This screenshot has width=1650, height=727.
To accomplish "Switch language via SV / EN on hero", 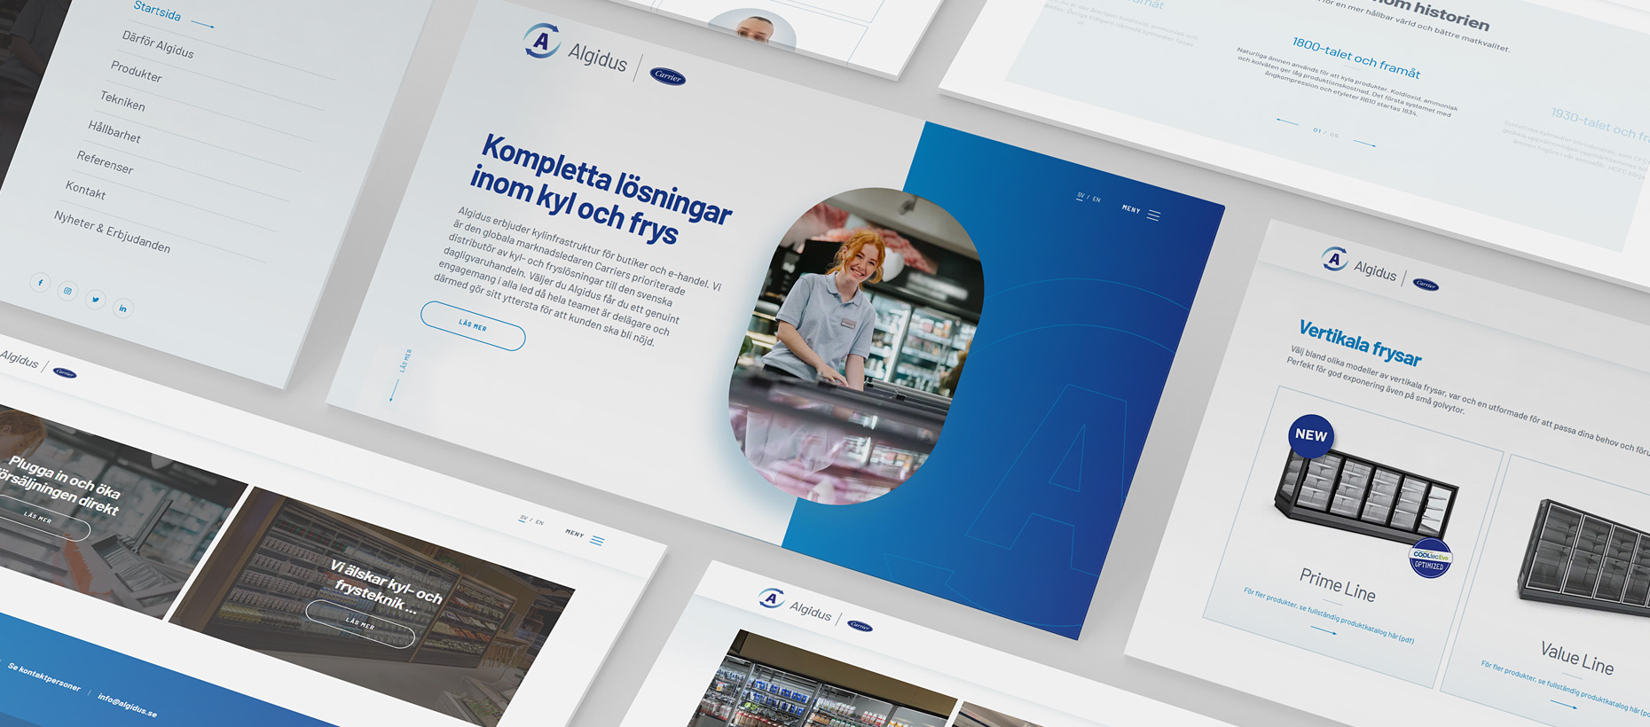I will (x=1088, y=198).
